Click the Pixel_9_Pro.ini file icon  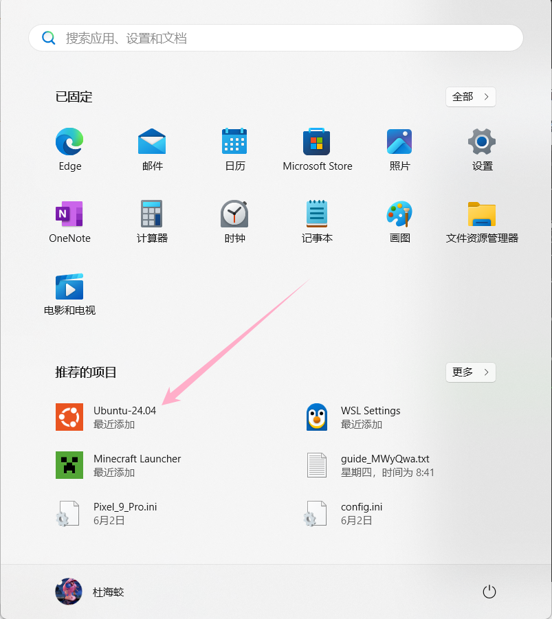click(68, 514)
